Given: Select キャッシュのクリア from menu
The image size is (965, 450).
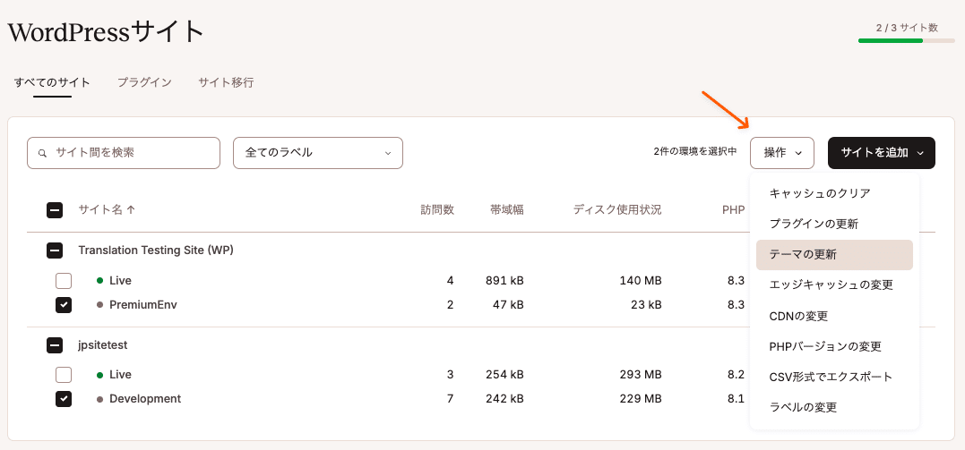Looking at the screenshot, I should click(834, 193).
